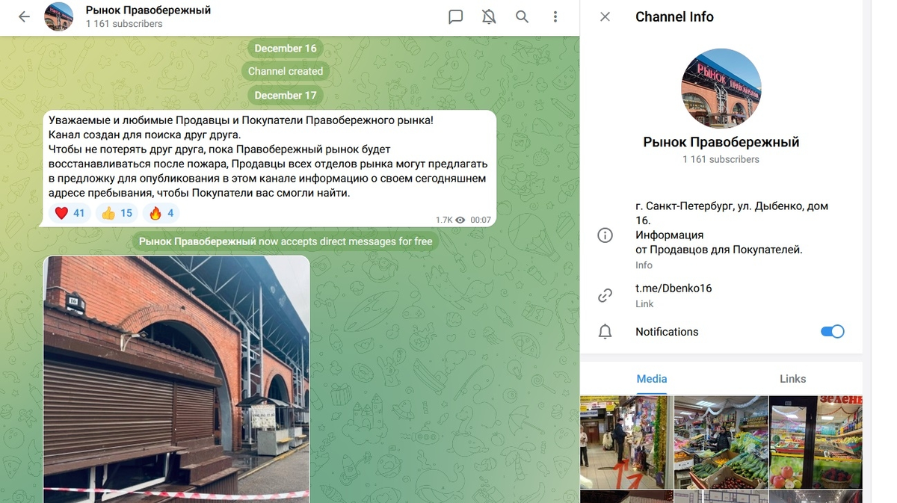Click the Notifications label text
Image resolution: width=897 pixels, height=503 pixels.
click(x=667, y=332)
